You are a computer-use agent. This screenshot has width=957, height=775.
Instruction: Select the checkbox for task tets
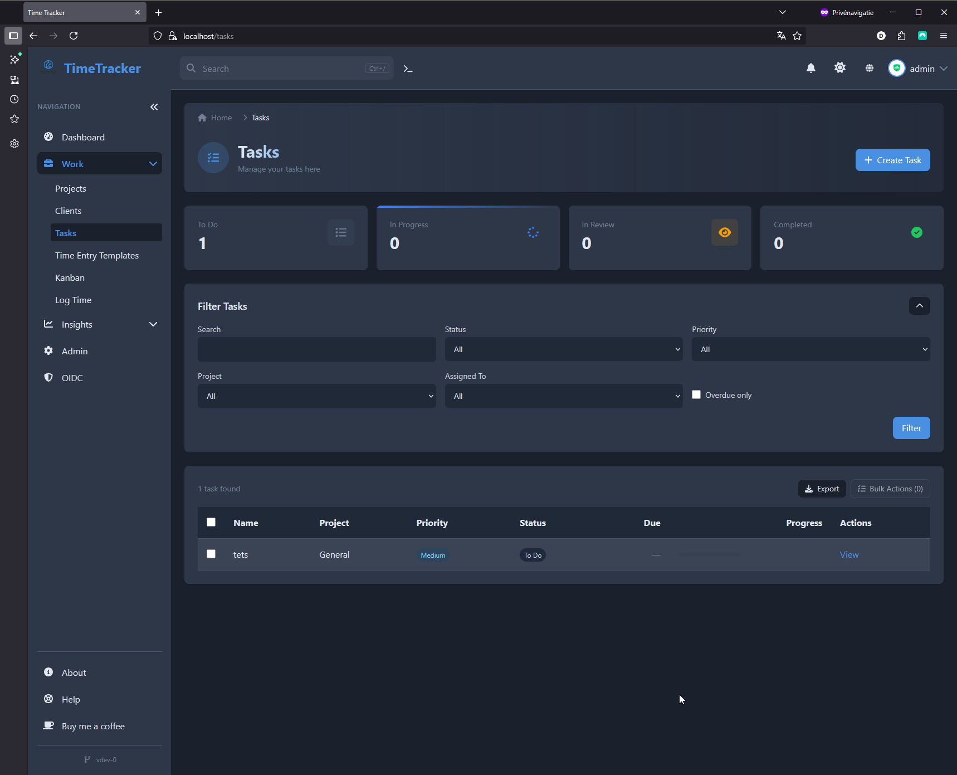[x=211, y=554]
